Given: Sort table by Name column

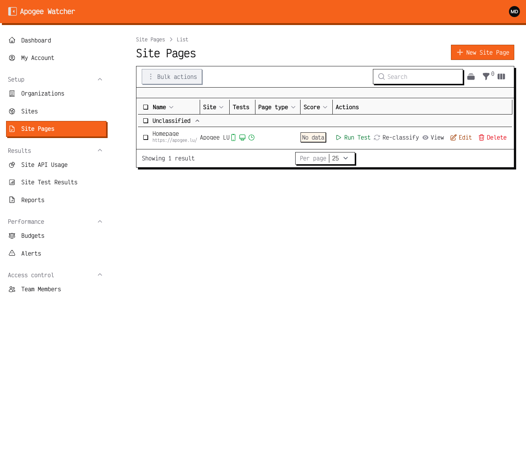Looking at the screenshot, I should click(x=163, y=107).
